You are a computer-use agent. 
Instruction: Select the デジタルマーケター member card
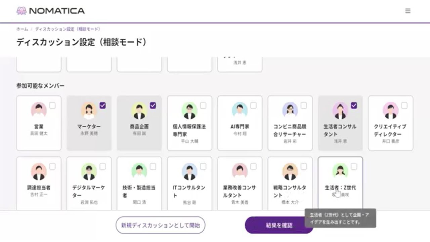[89, 183]
